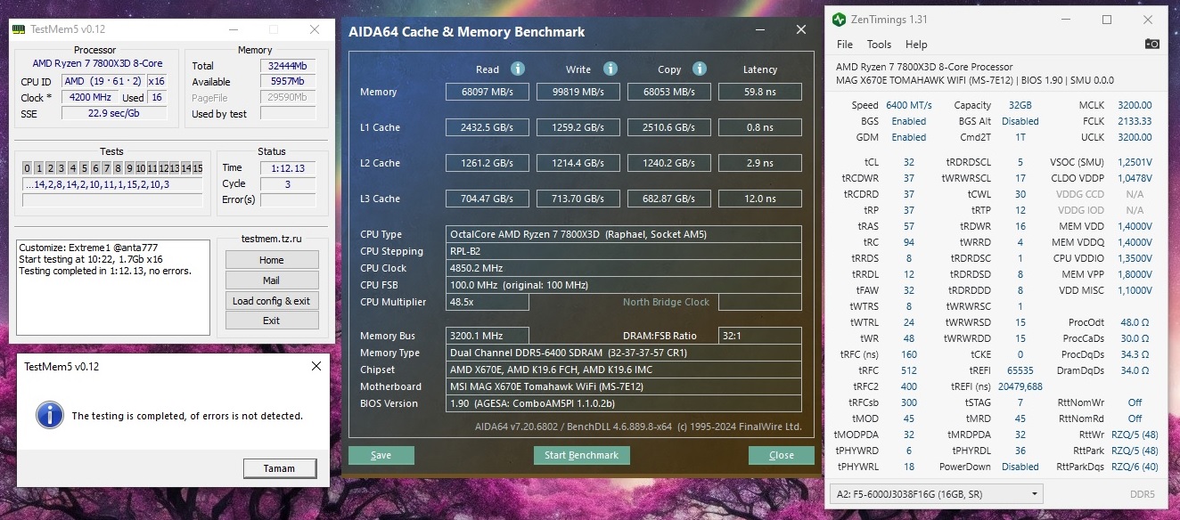Click the ZenTimings MEM VDD value 1,4000V
1180x520 pixels.
click(1135, 226)
